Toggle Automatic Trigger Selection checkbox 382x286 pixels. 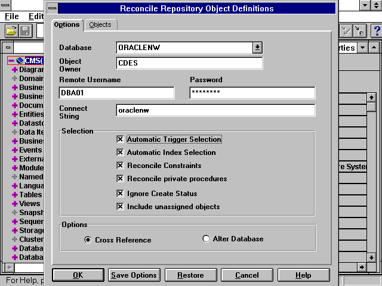click(120, 139)
